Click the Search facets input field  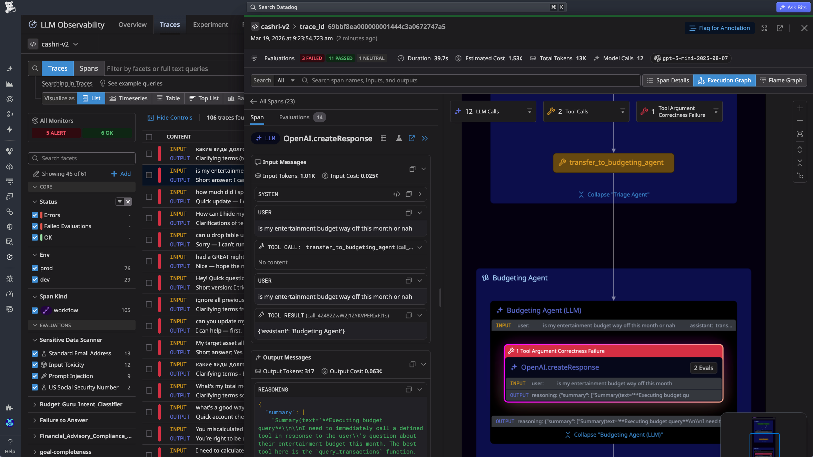[82, 158]
